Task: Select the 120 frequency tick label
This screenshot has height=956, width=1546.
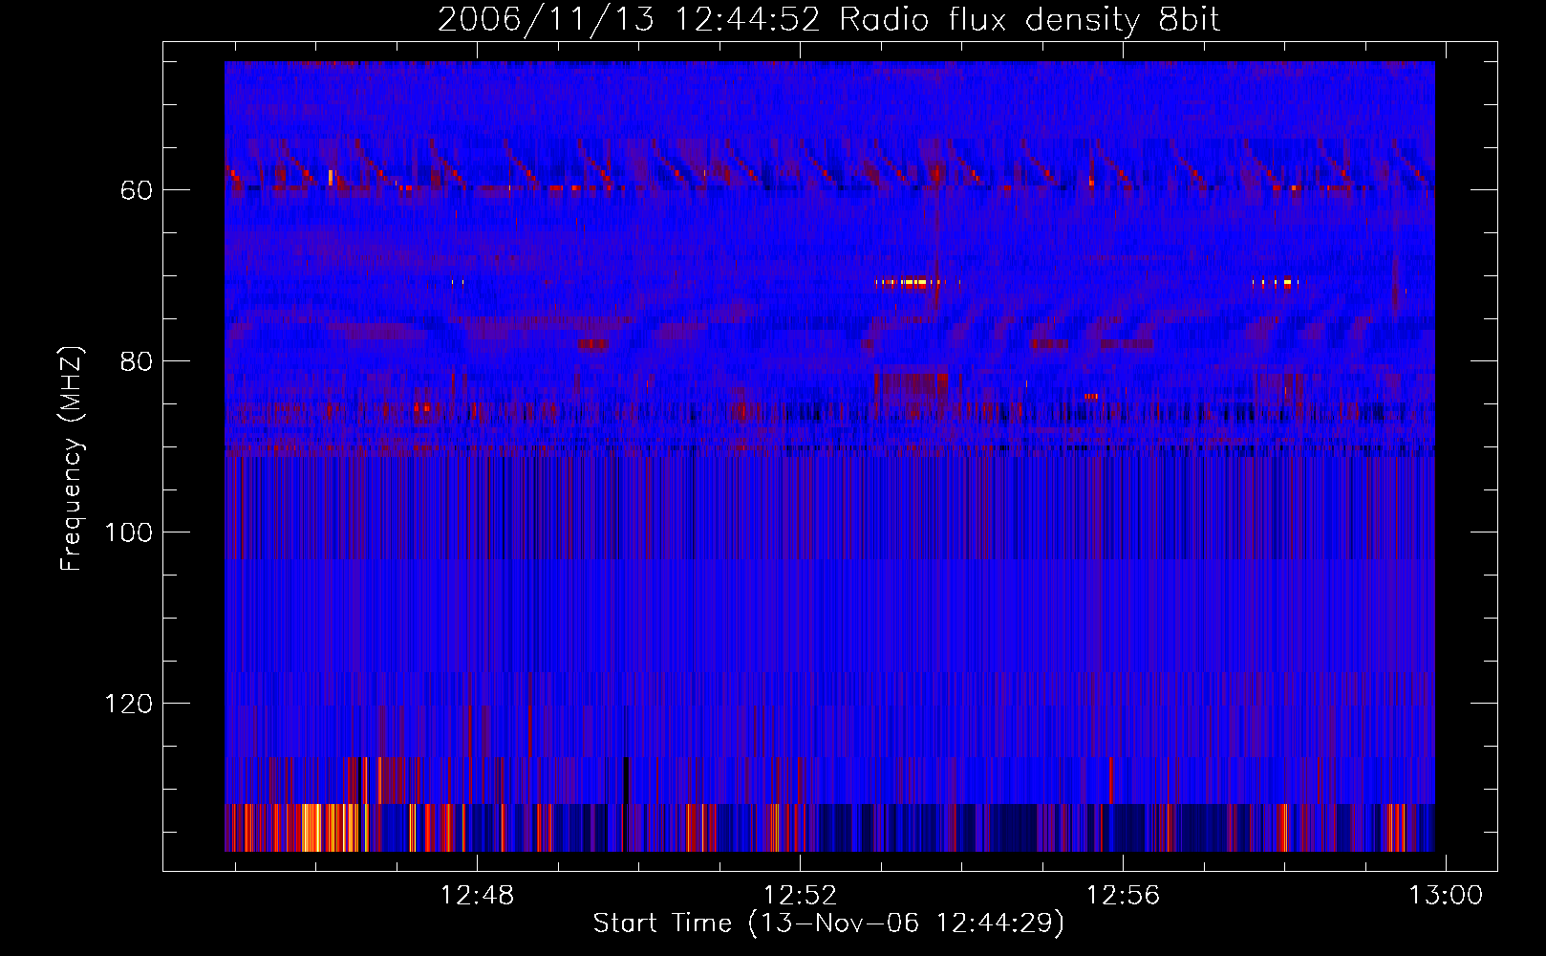Action: click(x=129, y=704)
